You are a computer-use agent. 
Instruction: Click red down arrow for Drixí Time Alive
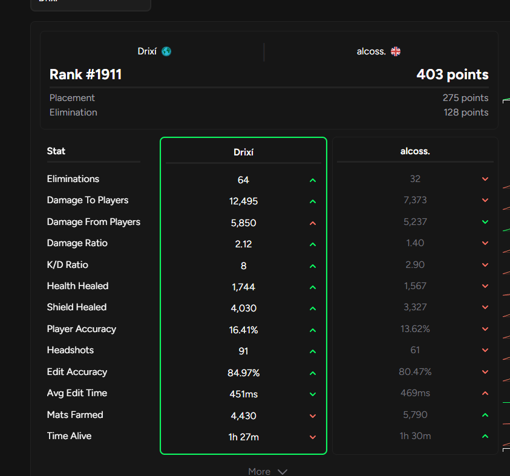pyautogui.click(x=313, y=437)
